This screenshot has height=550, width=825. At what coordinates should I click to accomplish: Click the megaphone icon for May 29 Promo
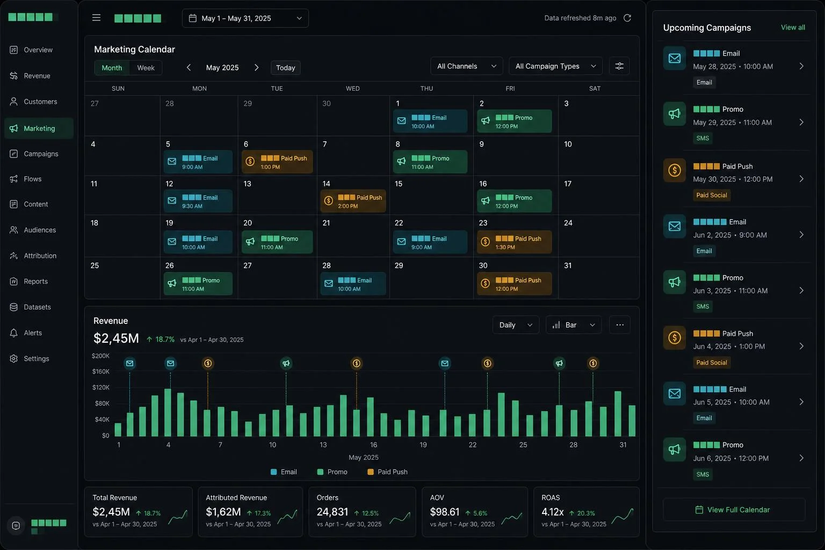(675, 114)
